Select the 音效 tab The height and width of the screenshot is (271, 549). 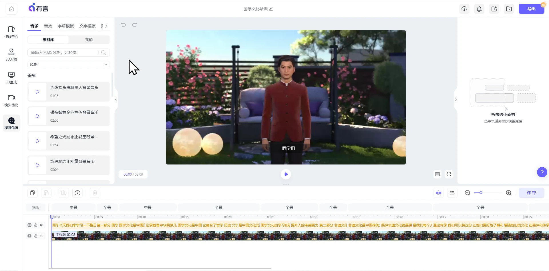click(x=48, y=26)
